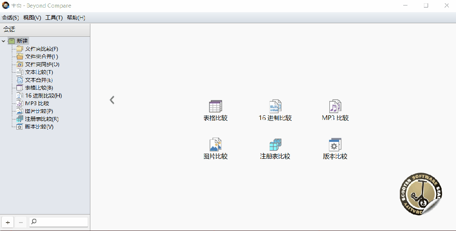Image resolution: width=456 pixels, height=231 pixels.
Task: Select 文件夹同步 in the session tree
Action: [42, 64]
